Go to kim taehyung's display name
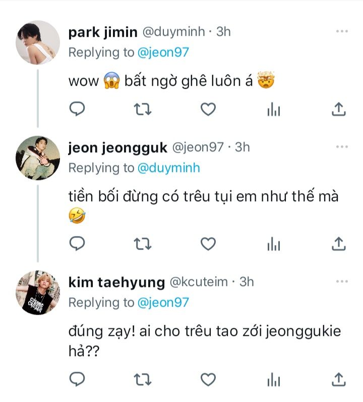The width and height of the screenshot is (363, 402). click(x=116, y=282)
